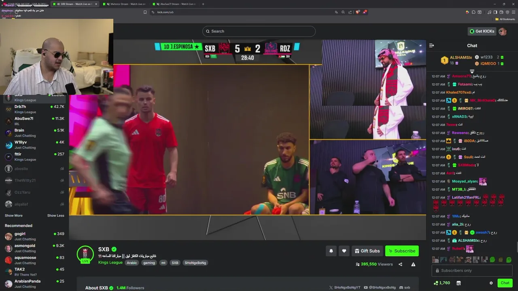Open browser extensions puzzle icon

click(x=473, y=12)
